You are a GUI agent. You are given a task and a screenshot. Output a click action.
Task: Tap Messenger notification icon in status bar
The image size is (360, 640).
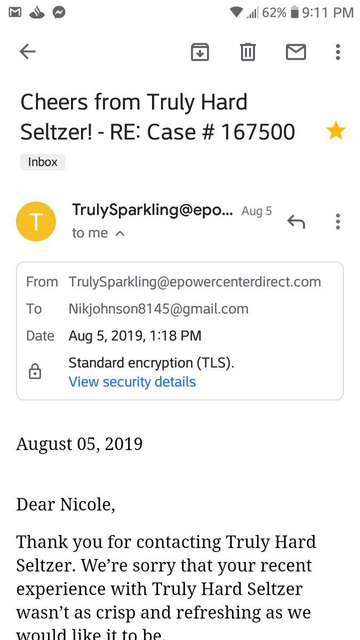59,12
